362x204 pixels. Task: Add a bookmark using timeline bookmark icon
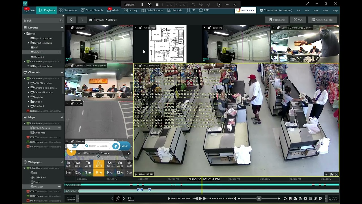coord(290,199)
